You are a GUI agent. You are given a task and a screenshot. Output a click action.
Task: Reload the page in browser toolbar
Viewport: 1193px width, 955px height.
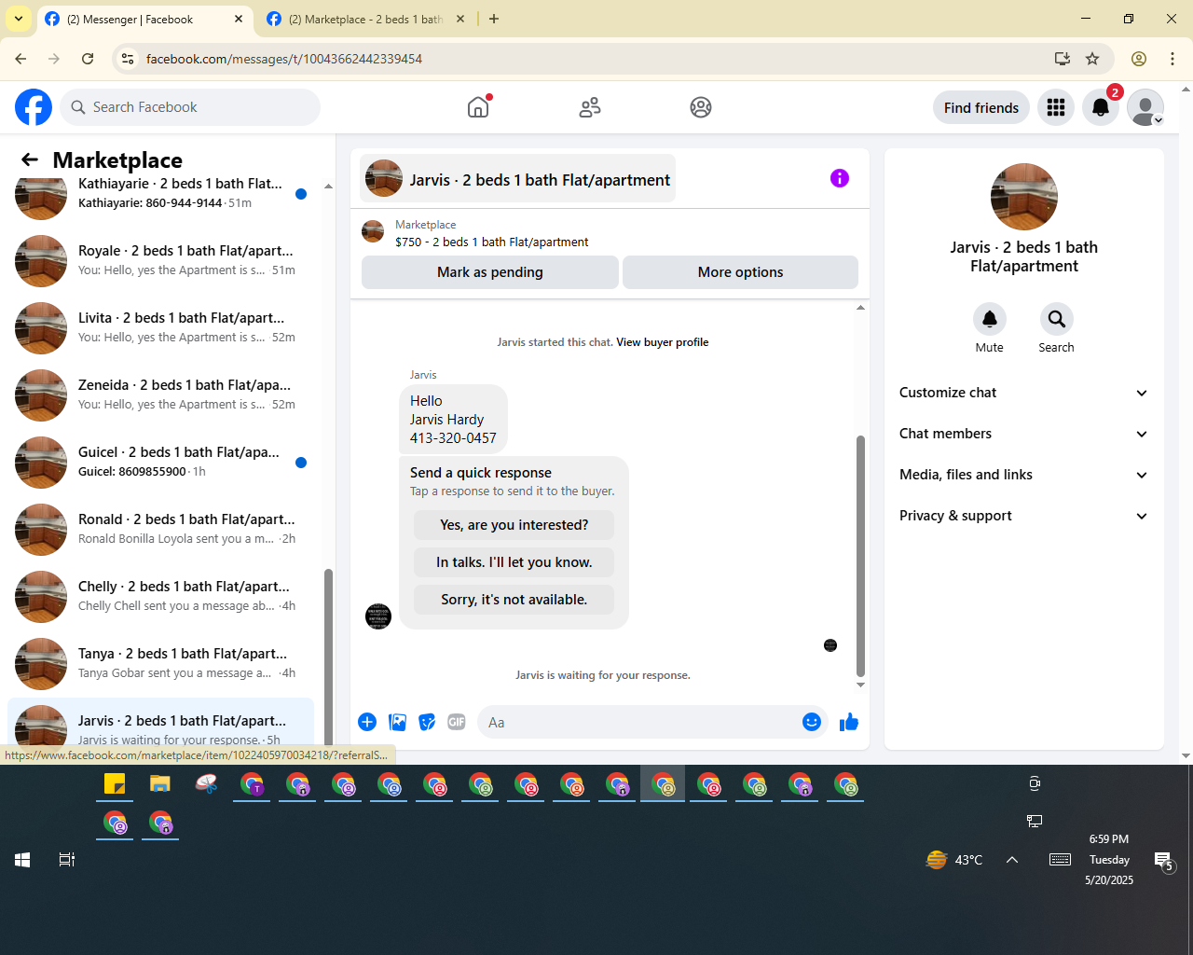pyautogui.click(x=88, y=59)
